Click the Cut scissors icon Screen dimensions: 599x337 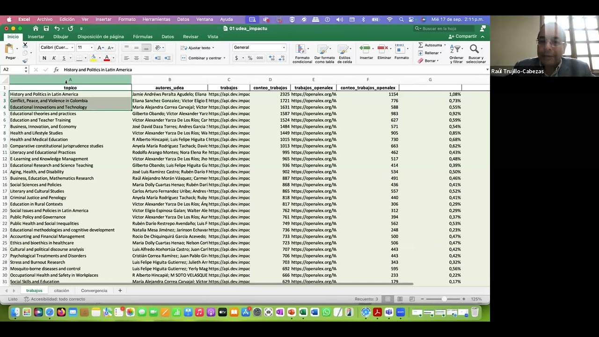[x=25, y=45]
